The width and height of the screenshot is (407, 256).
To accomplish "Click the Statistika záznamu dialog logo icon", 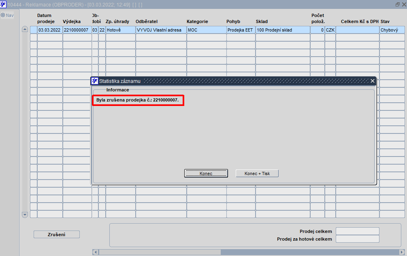I will [95, 81].
